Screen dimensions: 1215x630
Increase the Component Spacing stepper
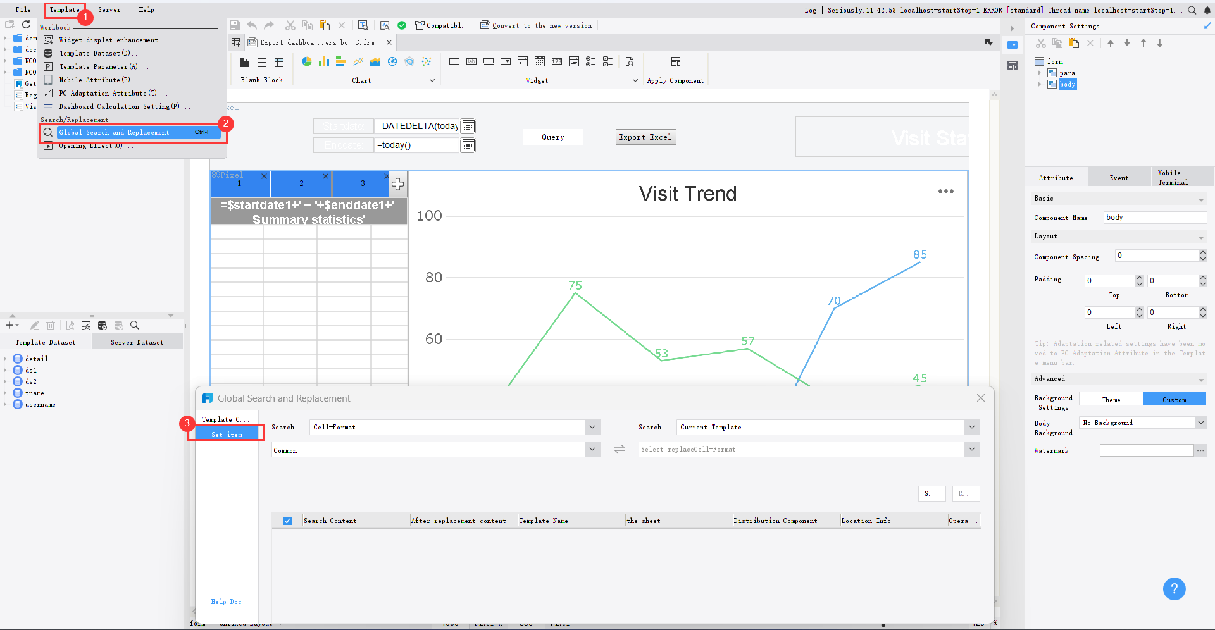point(1203,252)
